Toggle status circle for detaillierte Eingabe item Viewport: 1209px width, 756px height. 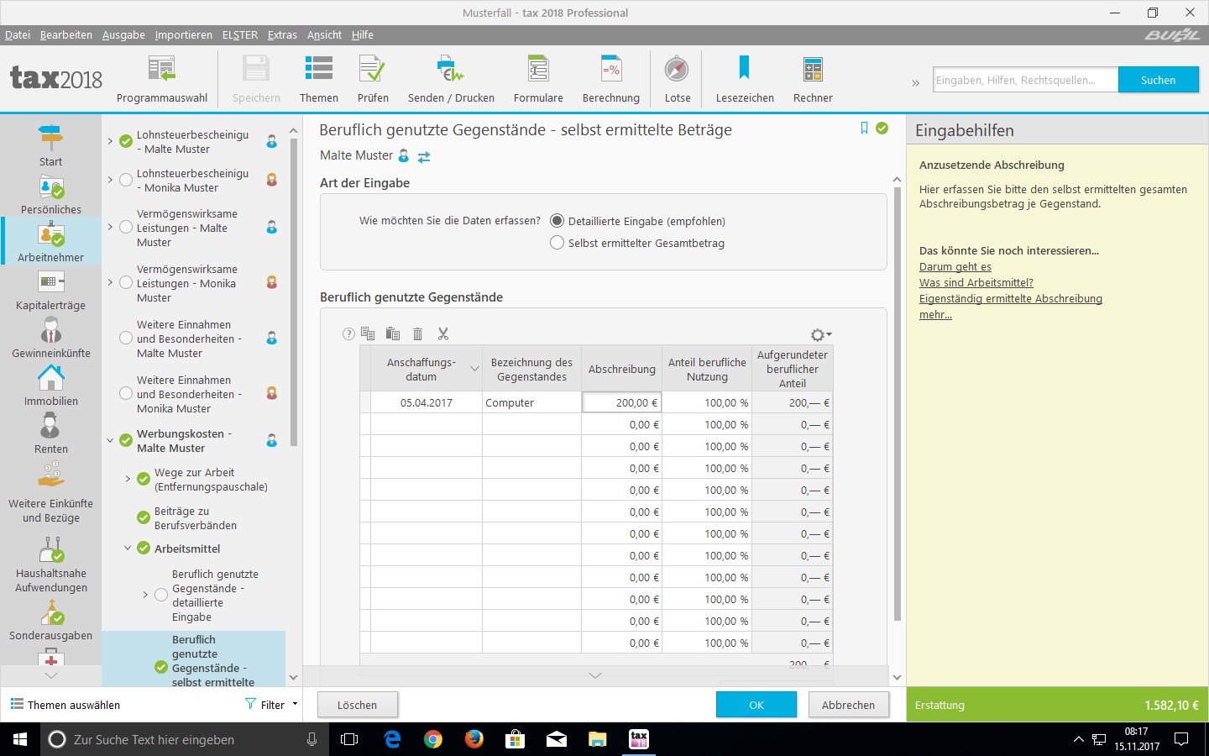tap(161, 595)
